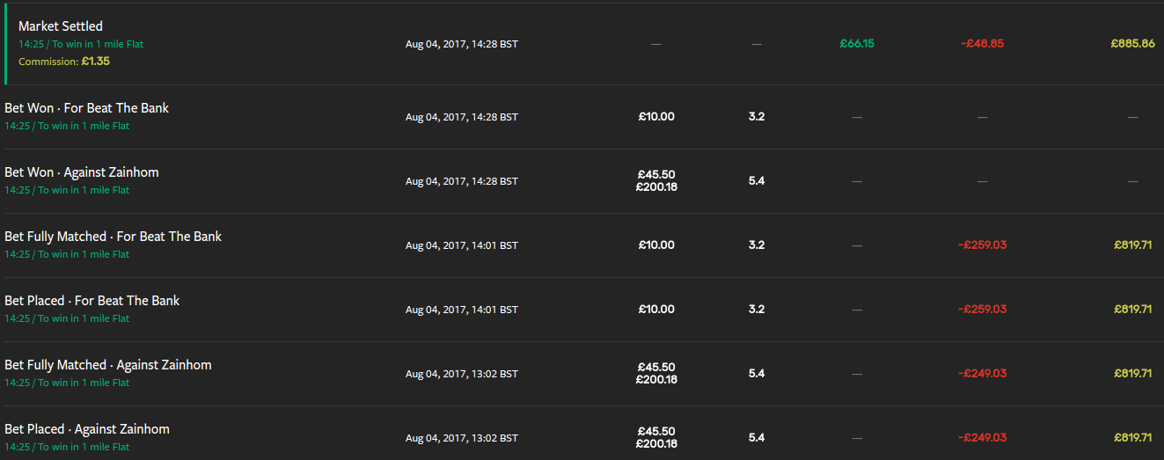Click the 14:25 race link under Market Settled
Screen dimensions: 1164x460
[x=81, y=44]
